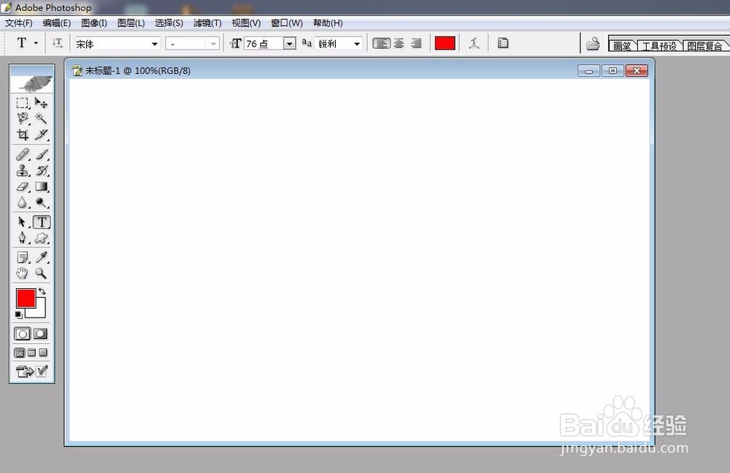Select the Dodge tool
This screenshot has width=730, height=473.
pos(41,202)
